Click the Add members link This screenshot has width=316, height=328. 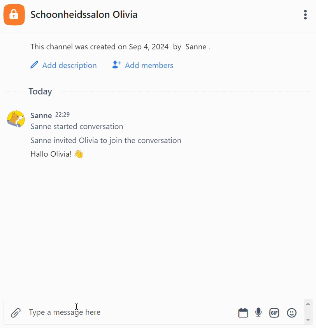[x=149, y=65]
